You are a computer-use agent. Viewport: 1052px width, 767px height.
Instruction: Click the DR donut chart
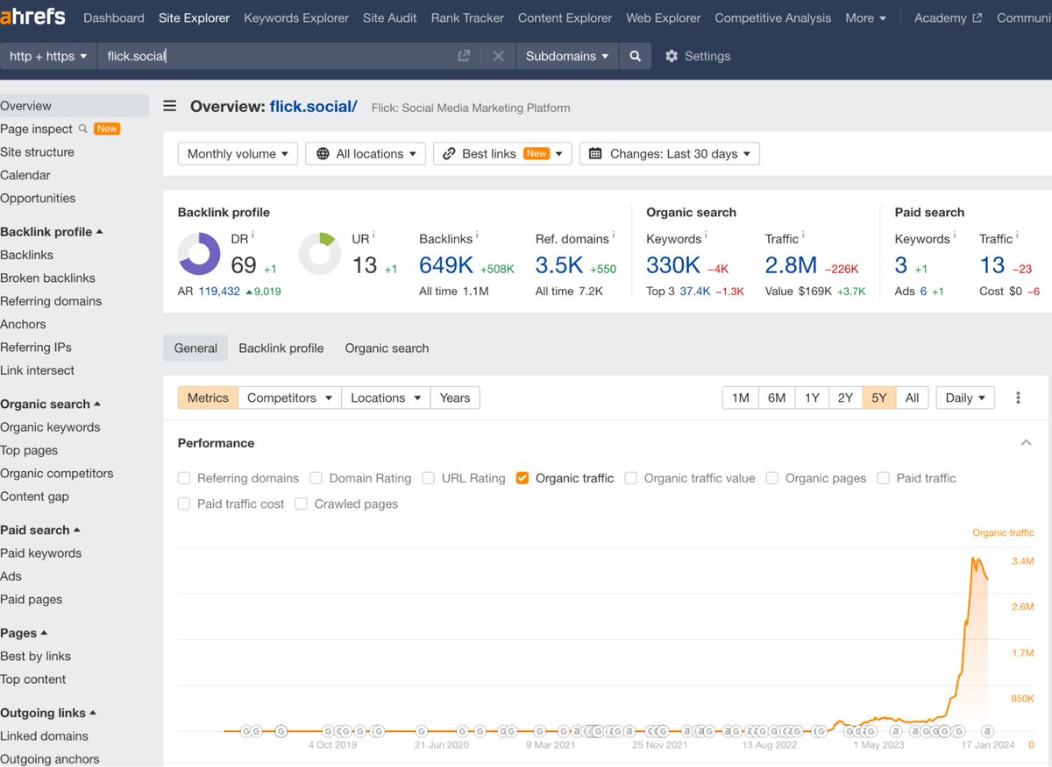[199, 254]
